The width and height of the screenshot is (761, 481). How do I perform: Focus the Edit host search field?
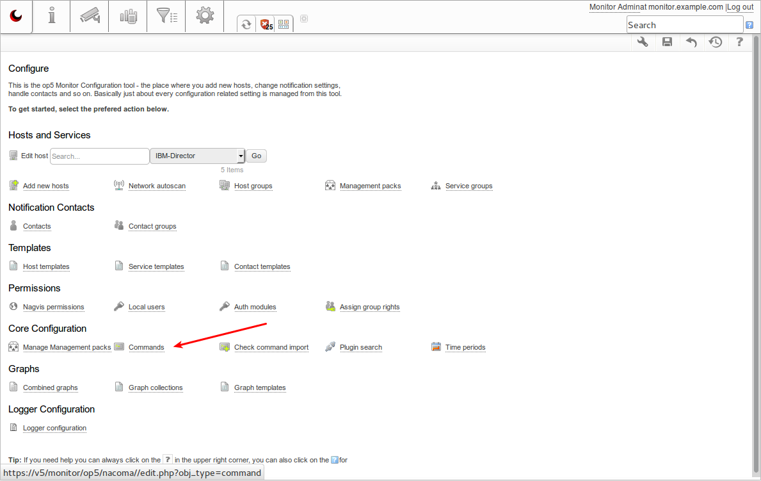[99, 156]
